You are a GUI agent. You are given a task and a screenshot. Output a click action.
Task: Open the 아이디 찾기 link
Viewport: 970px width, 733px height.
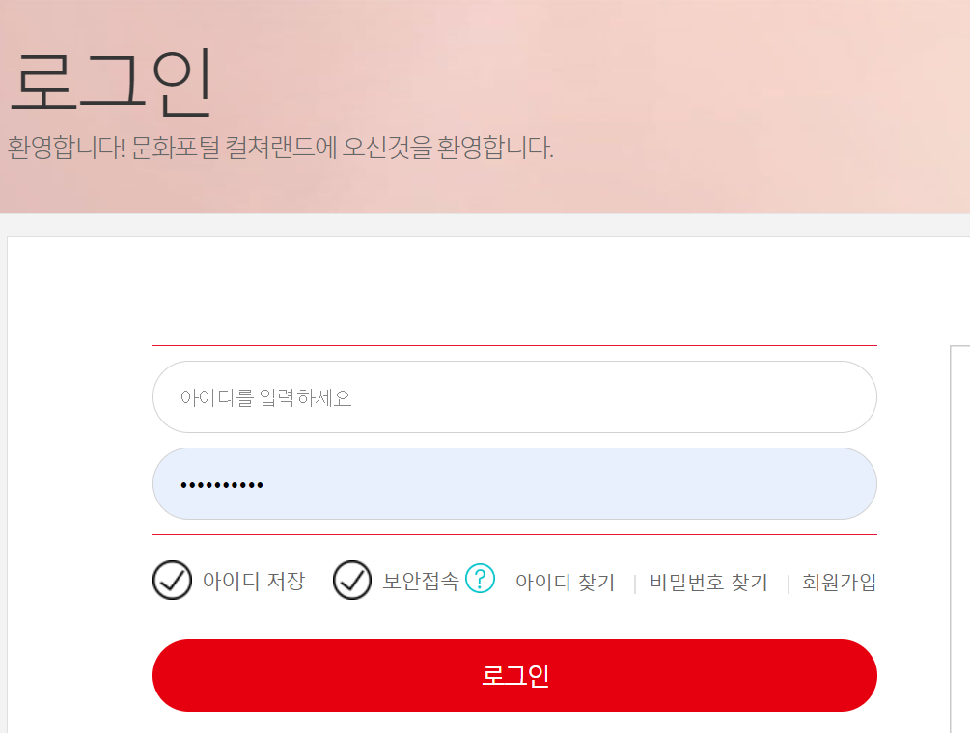(565, 582)
